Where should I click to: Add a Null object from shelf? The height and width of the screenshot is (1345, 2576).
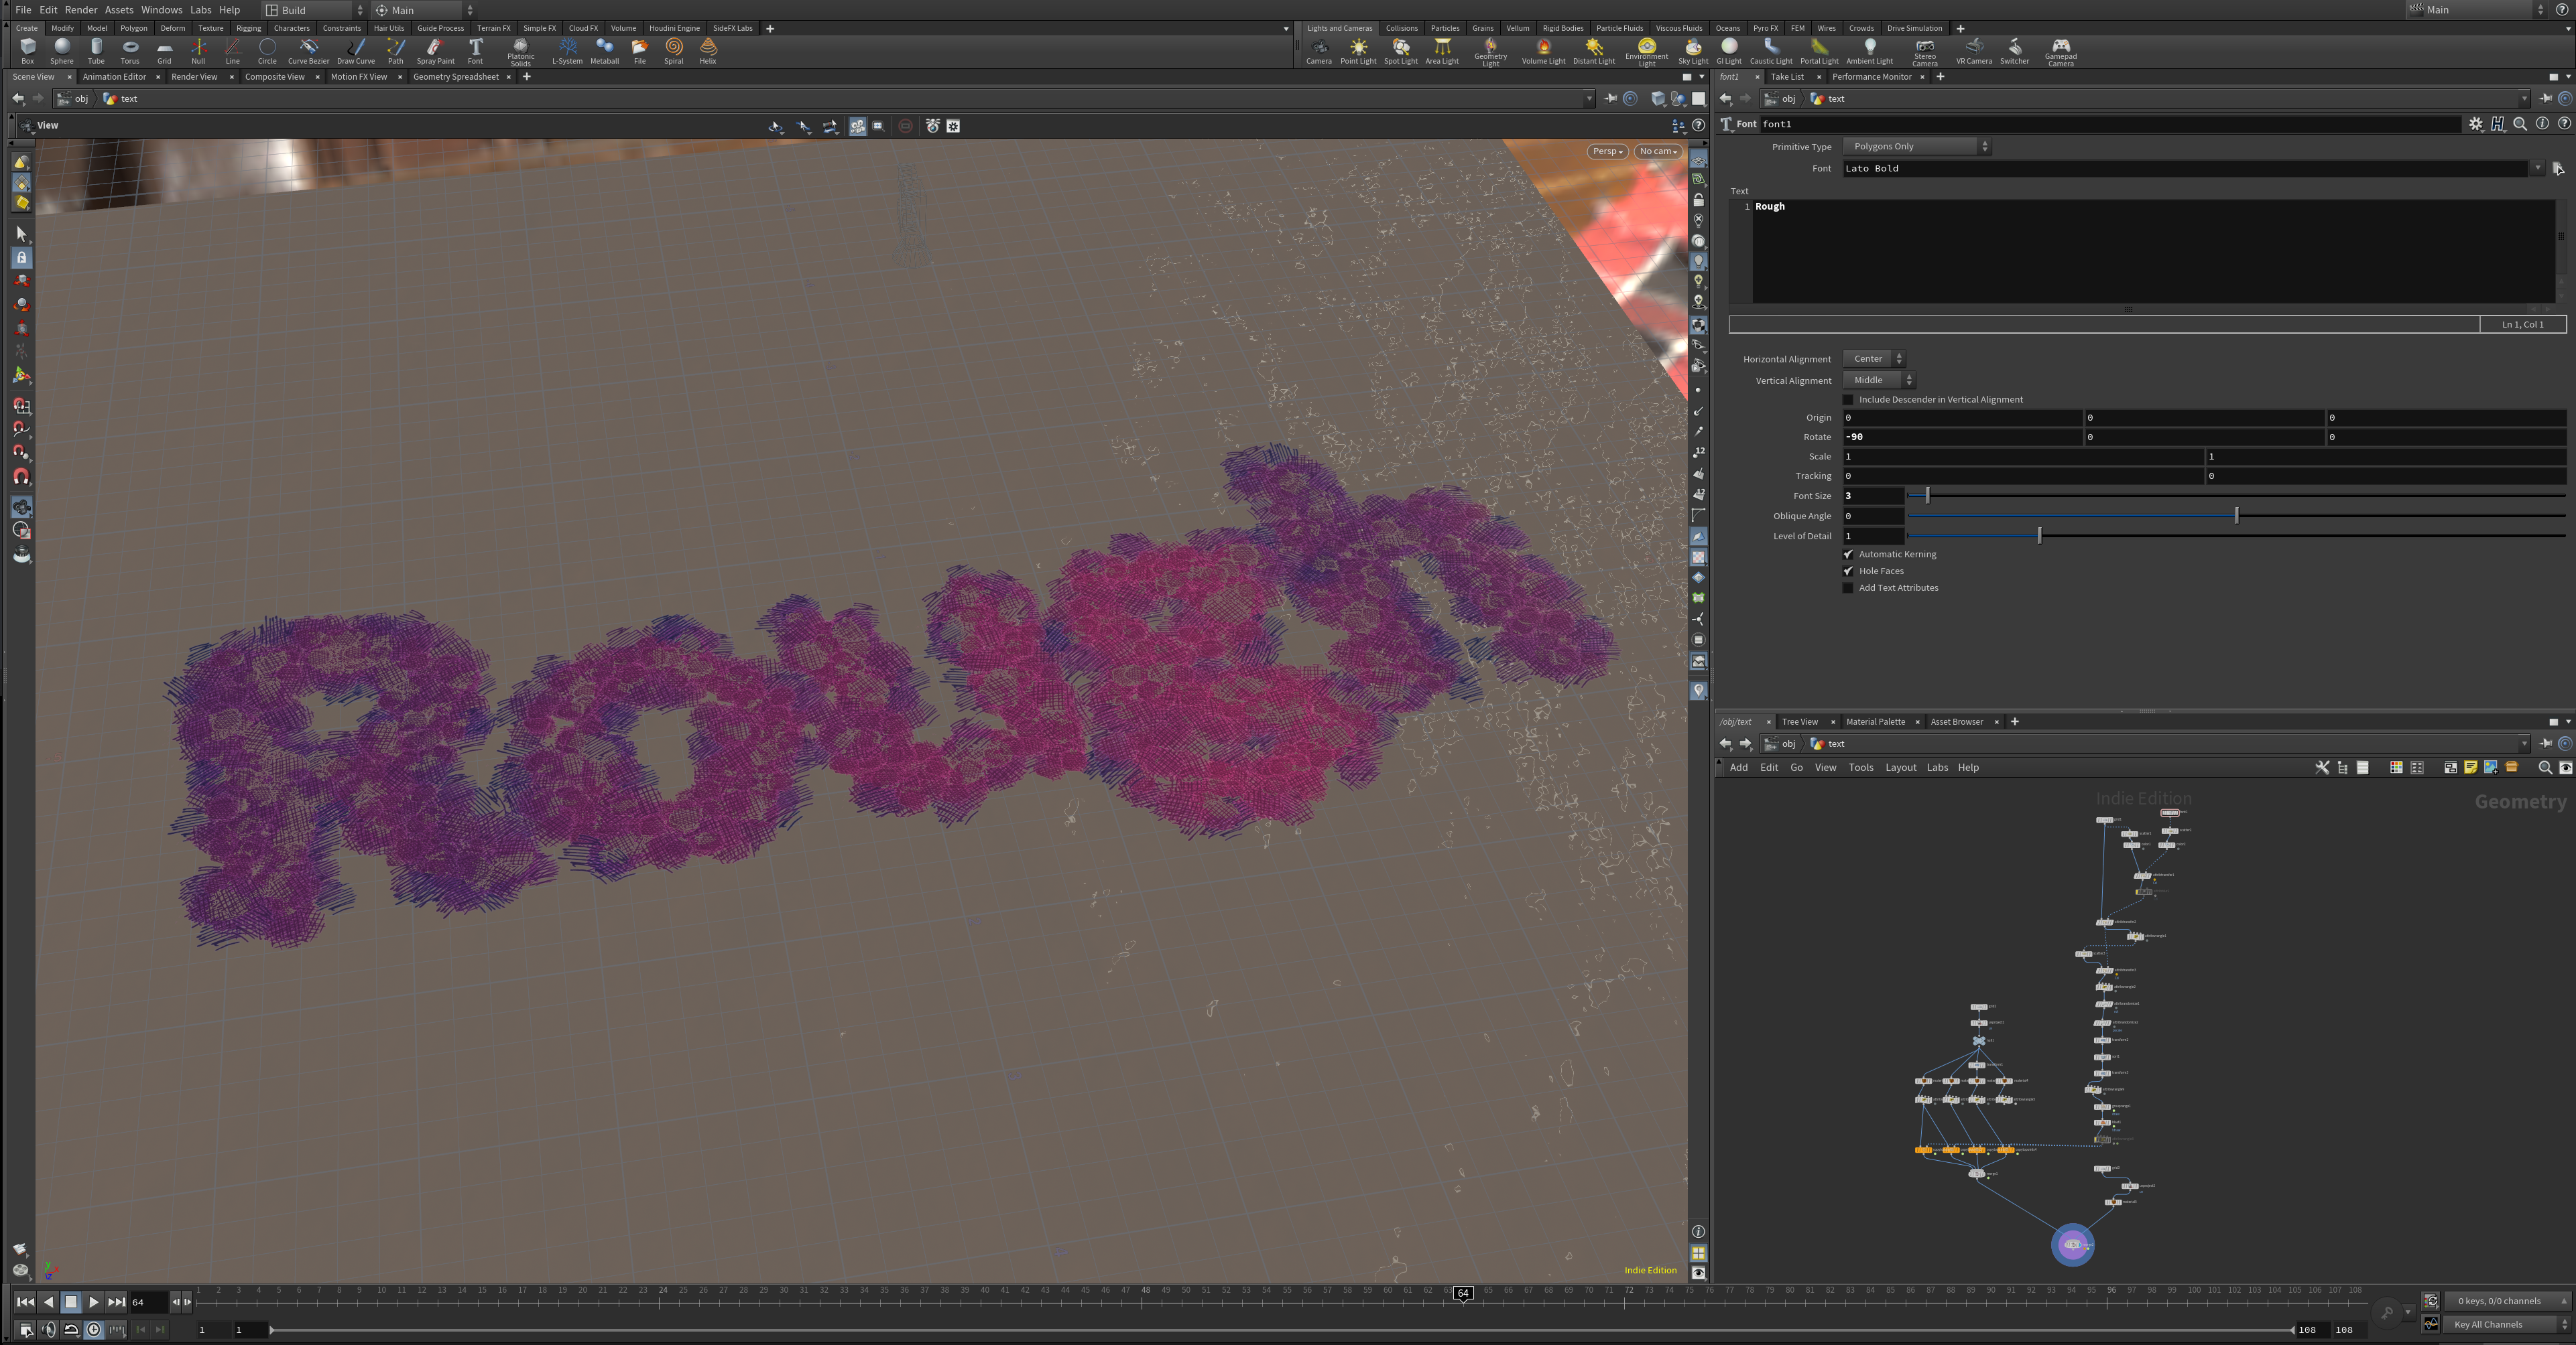pos(198,51)
